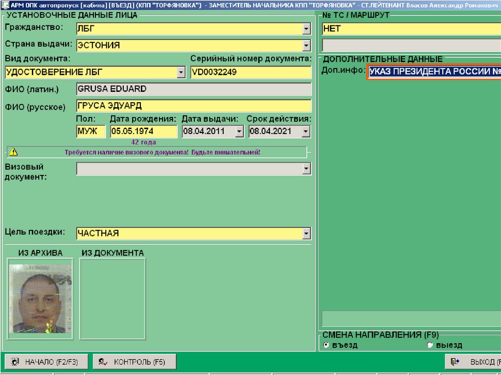Click the ФИО (русское) input field
Screen dimensions: 501x375
pos(193,106)
